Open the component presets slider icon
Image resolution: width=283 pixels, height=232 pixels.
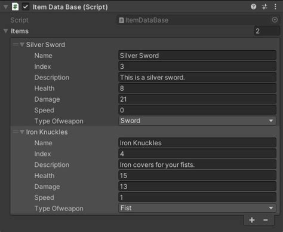(264, 7)
